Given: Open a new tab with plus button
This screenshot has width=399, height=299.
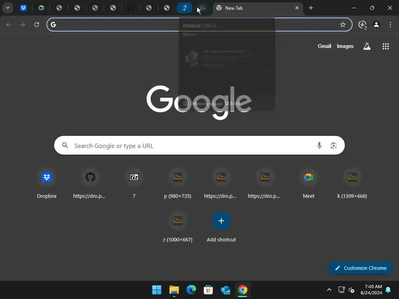Looking at the screenshot, I should (x=311, y=8).
